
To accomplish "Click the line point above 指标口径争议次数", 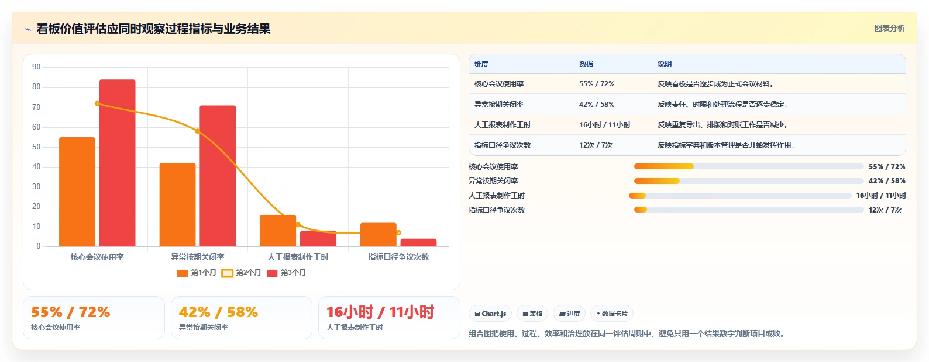I will coord(398,232).
